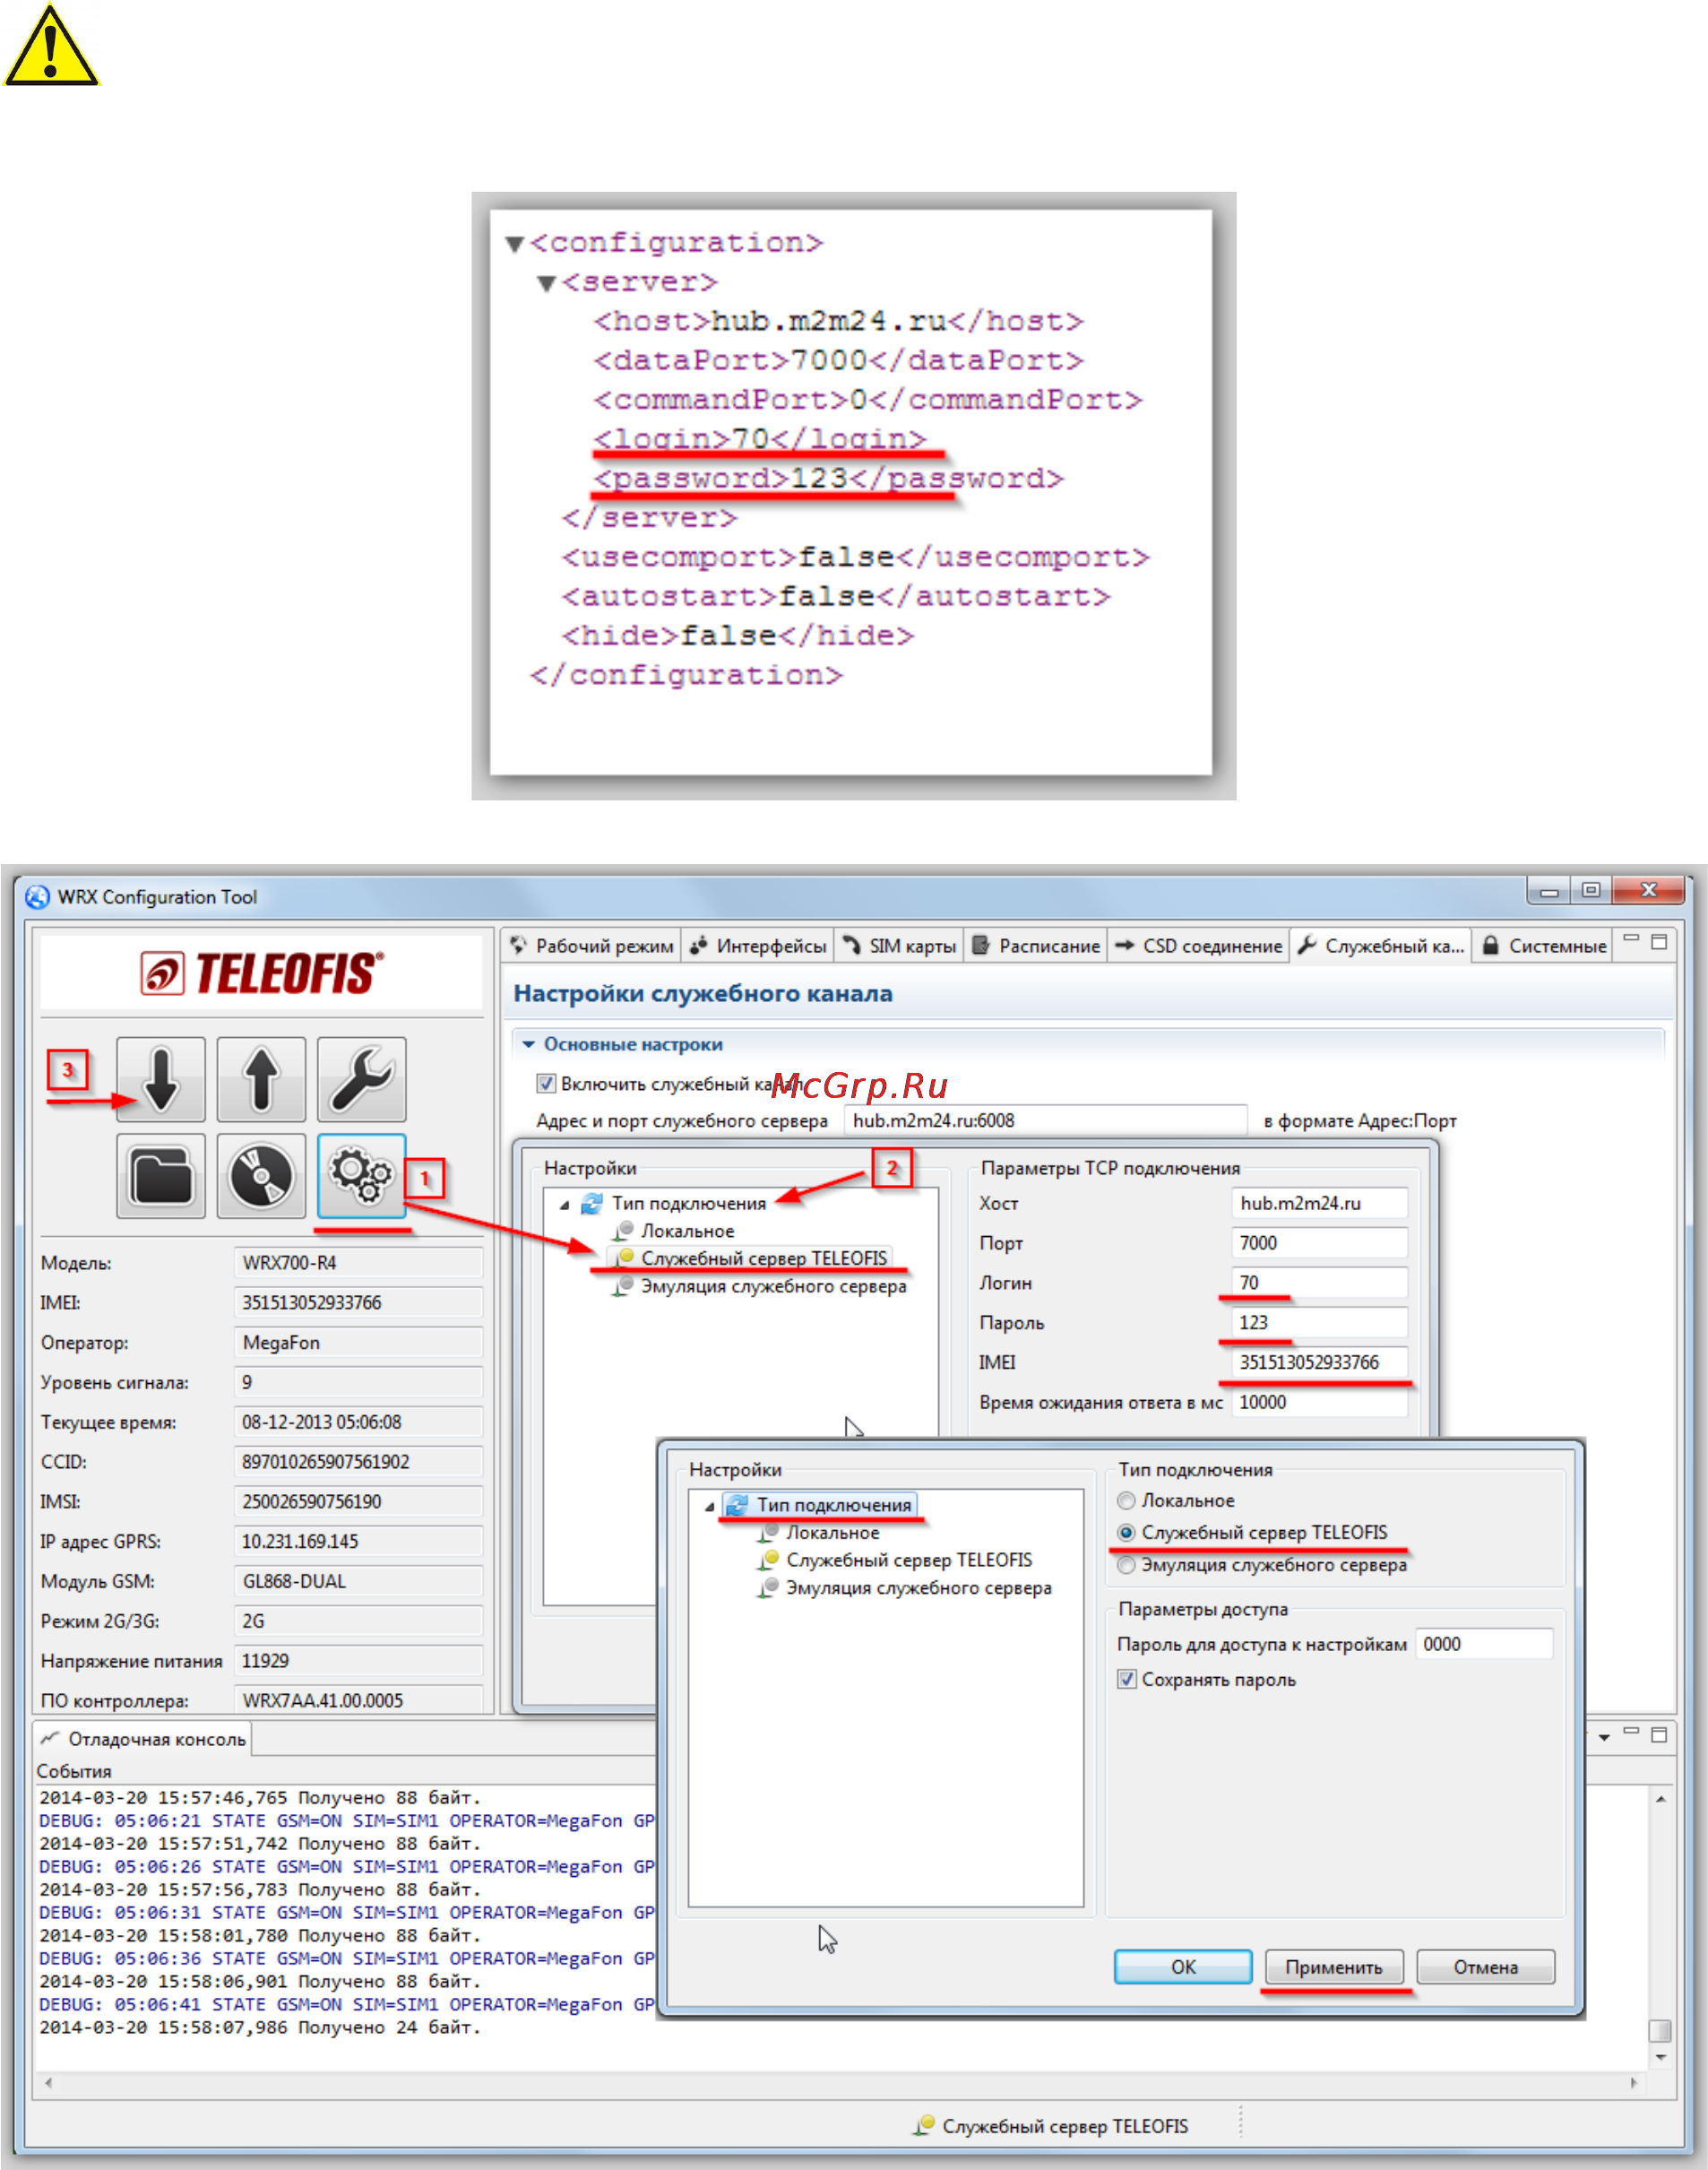Open the CSD соединение tab
The image size is (1708, 2170).
click(1198, 946)
